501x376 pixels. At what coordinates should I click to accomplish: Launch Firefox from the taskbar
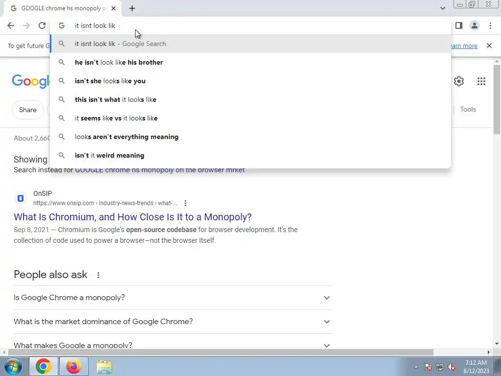[74, 366]
